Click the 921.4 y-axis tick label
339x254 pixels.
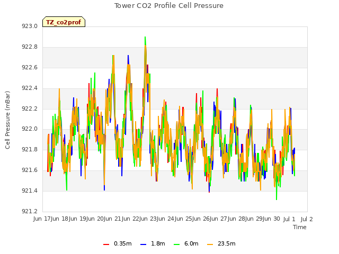tap(30, 191)
